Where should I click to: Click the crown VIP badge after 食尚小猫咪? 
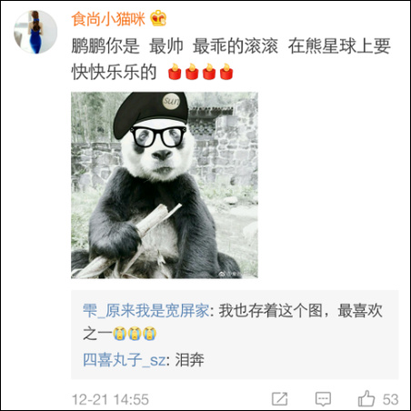(159, 18)
